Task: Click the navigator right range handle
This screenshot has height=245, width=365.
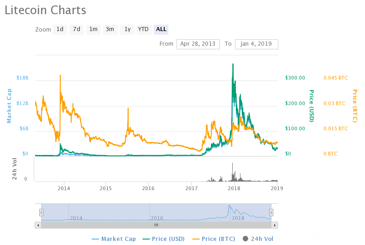Action: point(271,212)
